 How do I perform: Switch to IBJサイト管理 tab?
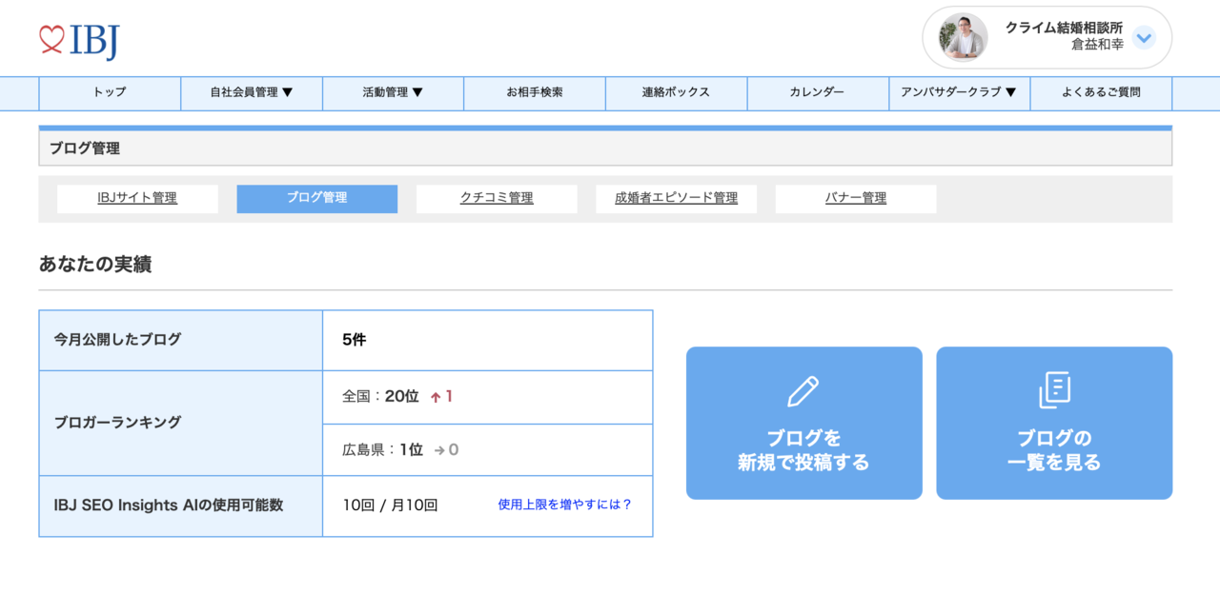pyautogui.click(x=137, y=198)
